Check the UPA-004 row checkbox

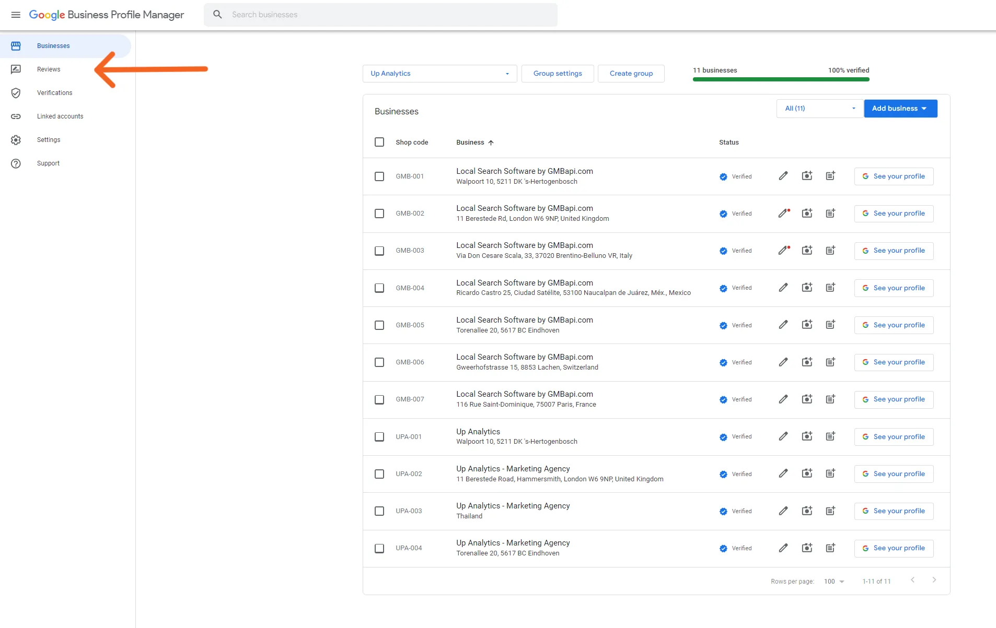[379, 548]
